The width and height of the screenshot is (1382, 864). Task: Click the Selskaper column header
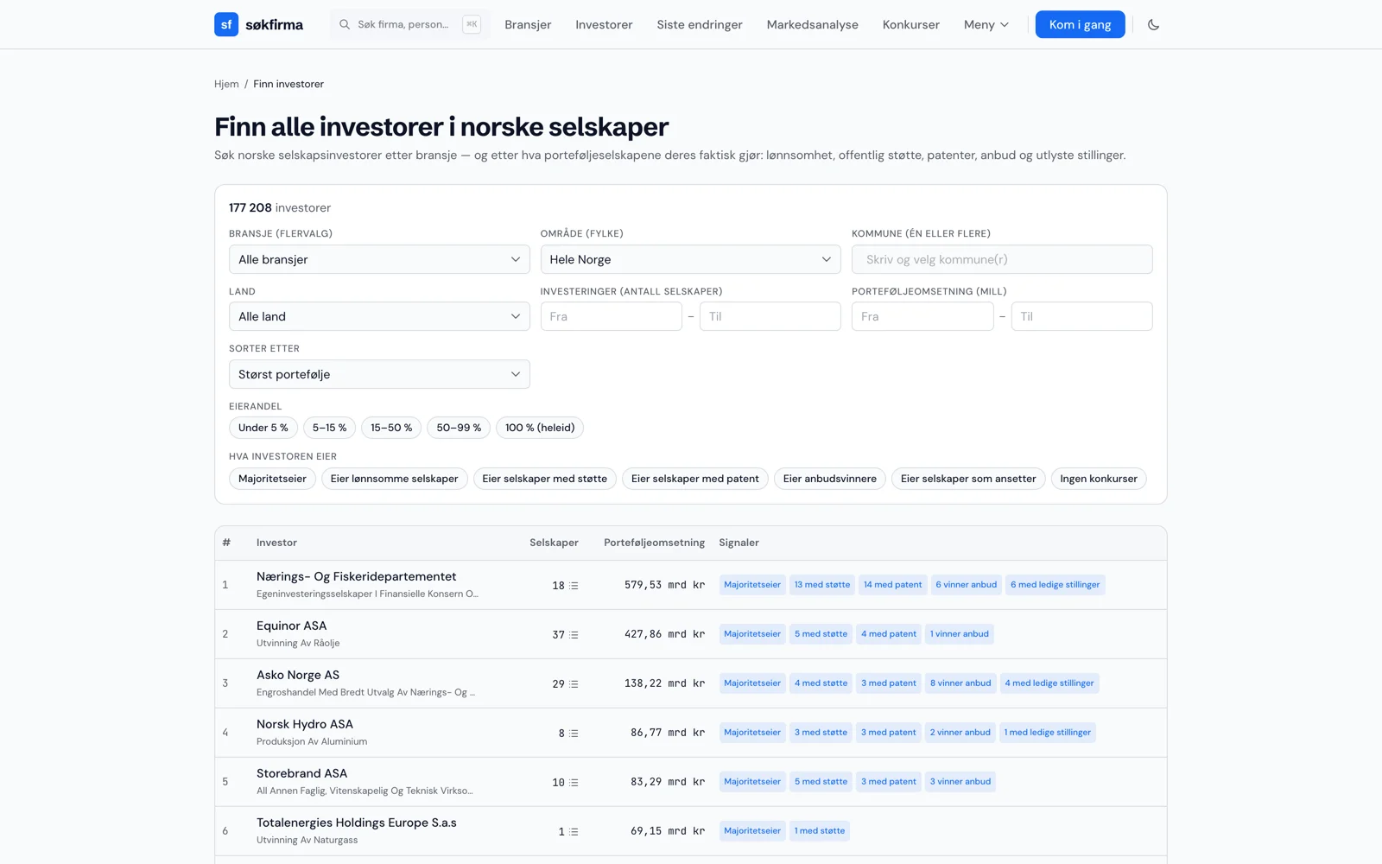pyautogui.click(x=554, y=543)
